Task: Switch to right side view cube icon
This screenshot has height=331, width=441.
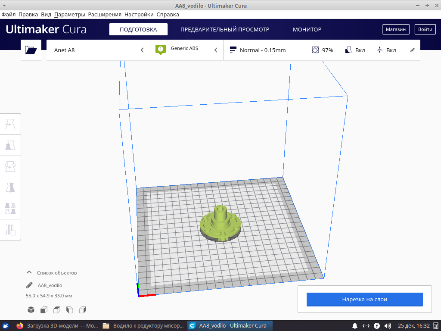Action: [x=82, y=310]
